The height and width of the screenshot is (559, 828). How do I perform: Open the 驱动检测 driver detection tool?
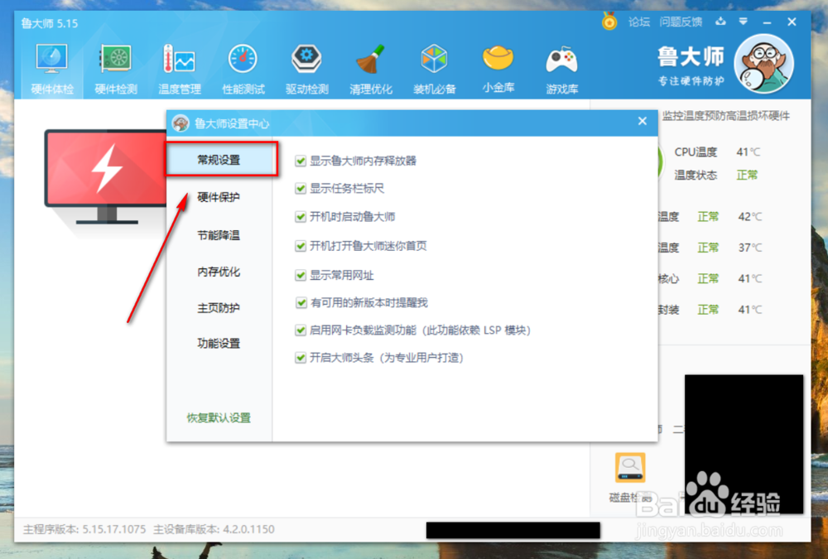point(306,66)
